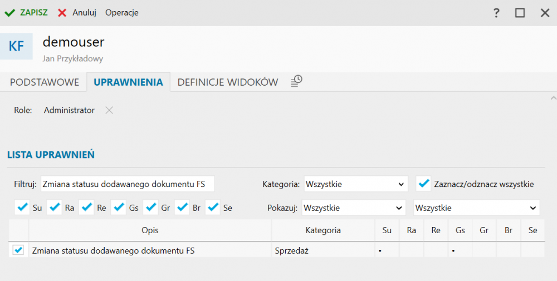Viewport: 557px width, 281px height.
Task: Uncheck the Zmiana statusu dodawanego dokumentu FS row
Action: pos(18,250)
